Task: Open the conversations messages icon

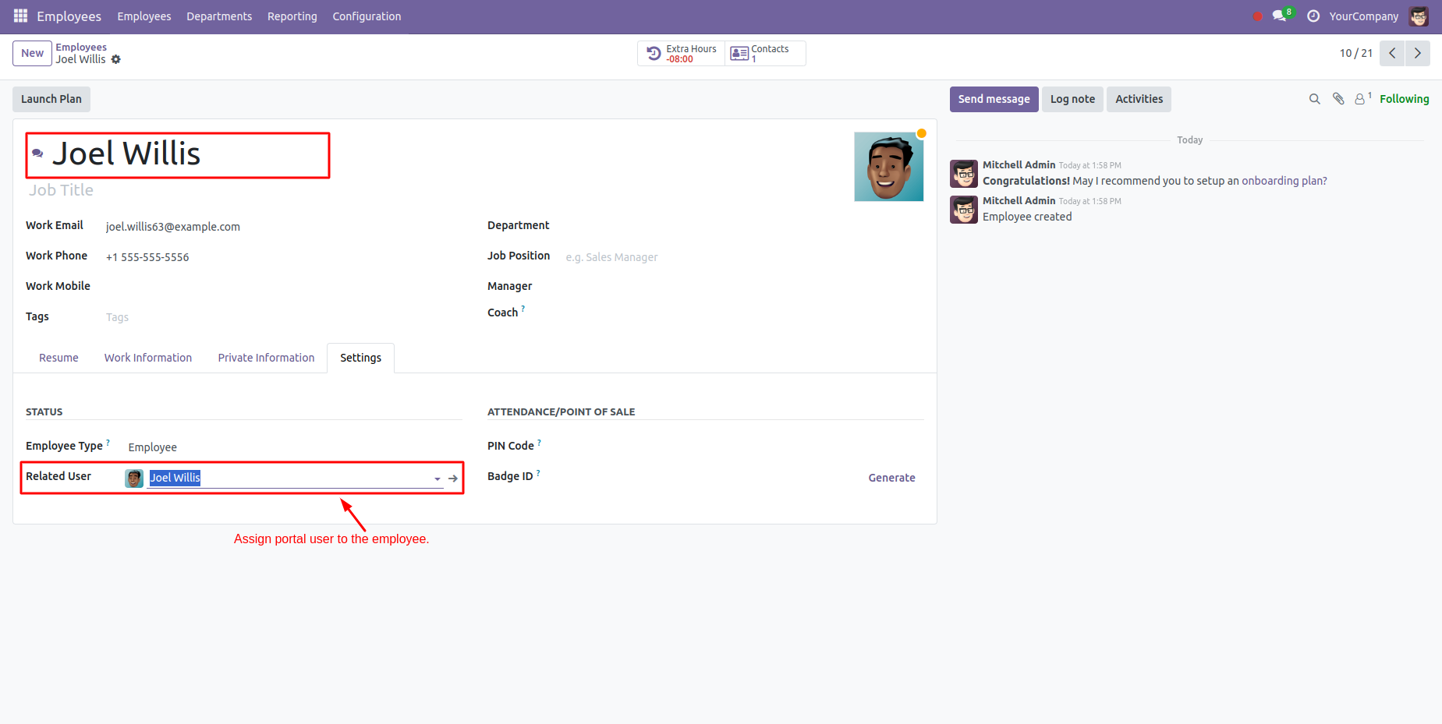Action: 1279,16
